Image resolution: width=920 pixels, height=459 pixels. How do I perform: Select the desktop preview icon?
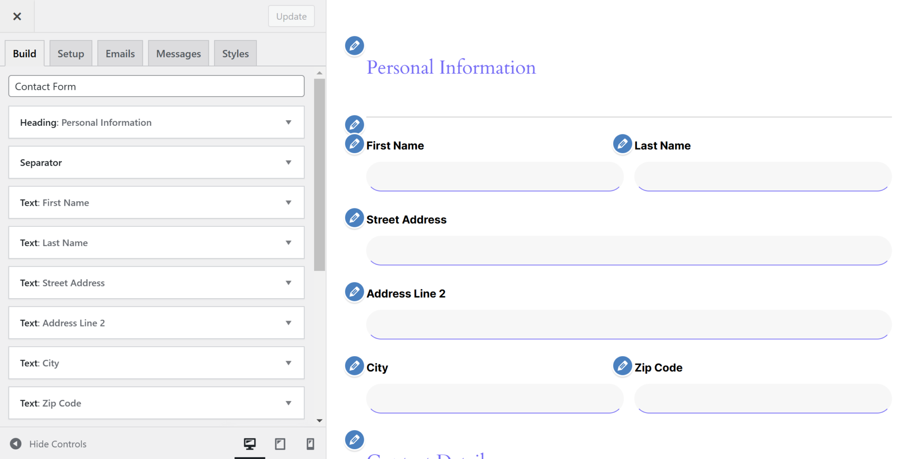click(250, 444)
